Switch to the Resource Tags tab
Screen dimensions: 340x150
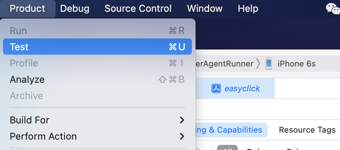pos(307,130)
